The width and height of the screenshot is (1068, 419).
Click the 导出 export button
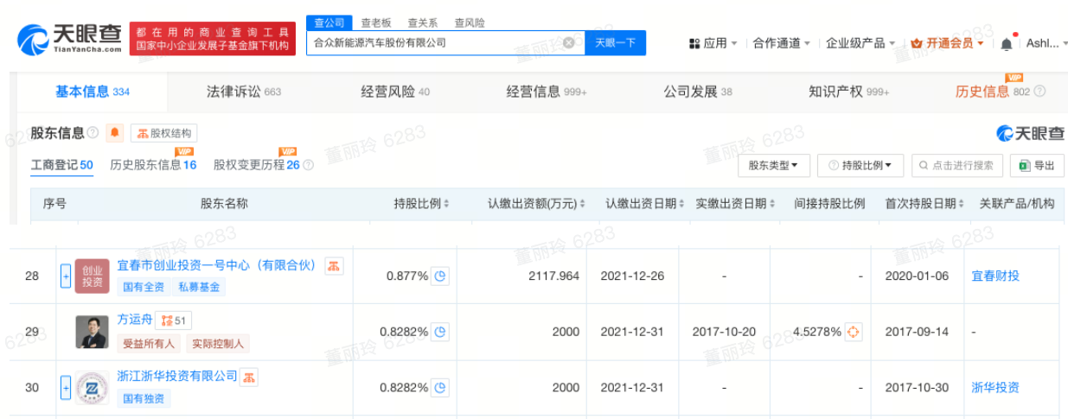point(1037,165)
